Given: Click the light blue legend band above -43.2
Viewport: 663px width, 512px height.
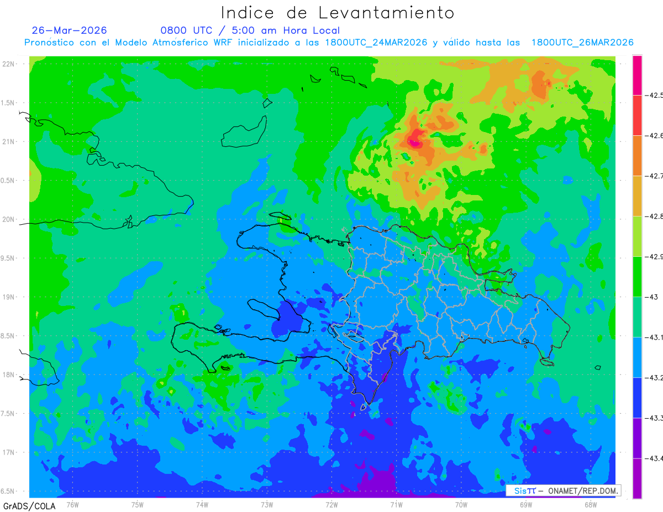Looking at the screenshot, I should tap(637, 357).
